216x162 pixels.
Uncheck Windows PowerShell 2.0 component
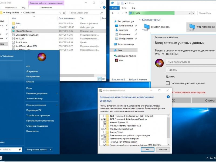coord(105,129)
